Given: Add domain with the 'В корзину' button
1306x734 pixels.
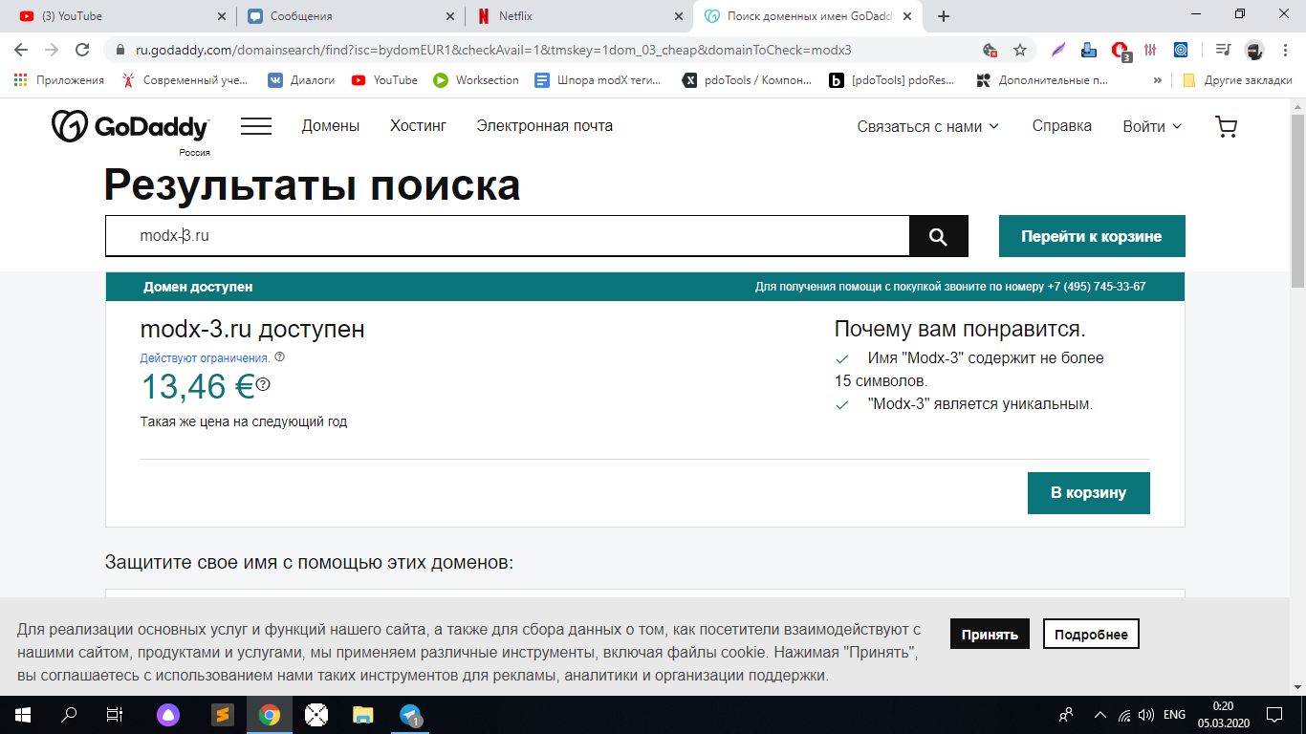Looking at the screenshot, I should click(1089, 493).
